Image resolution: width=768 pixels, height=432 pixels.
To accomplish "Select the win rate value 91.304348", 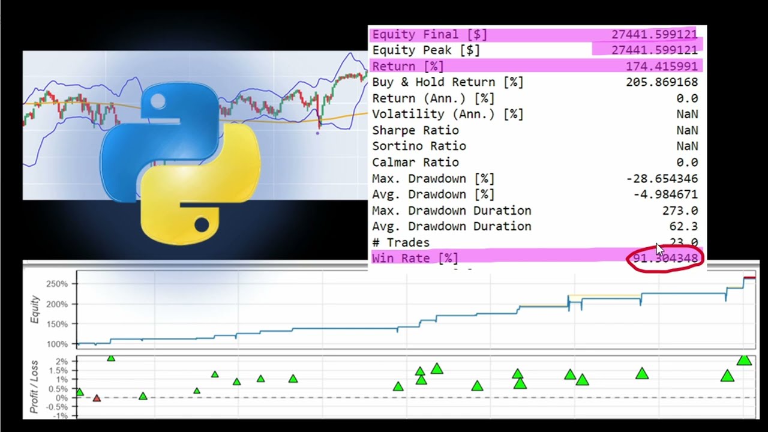I will [x=665, y=258].
